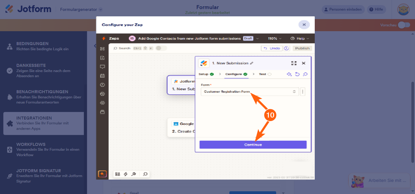Viewport: 415px width, 194px height.
Task: Click the version history clock icon beside Undo
Action: (286, 48)
